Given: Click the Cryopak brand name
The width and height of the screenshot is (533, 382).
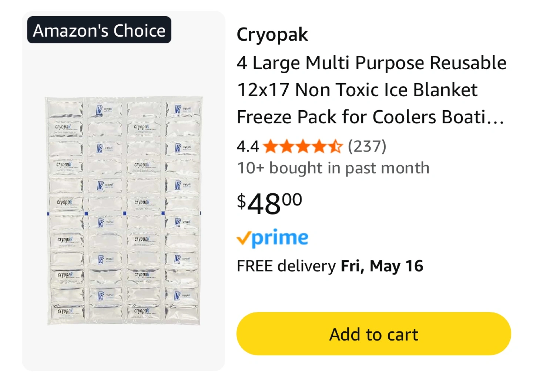Looking at the screenshot, I should tap(272, 35).
